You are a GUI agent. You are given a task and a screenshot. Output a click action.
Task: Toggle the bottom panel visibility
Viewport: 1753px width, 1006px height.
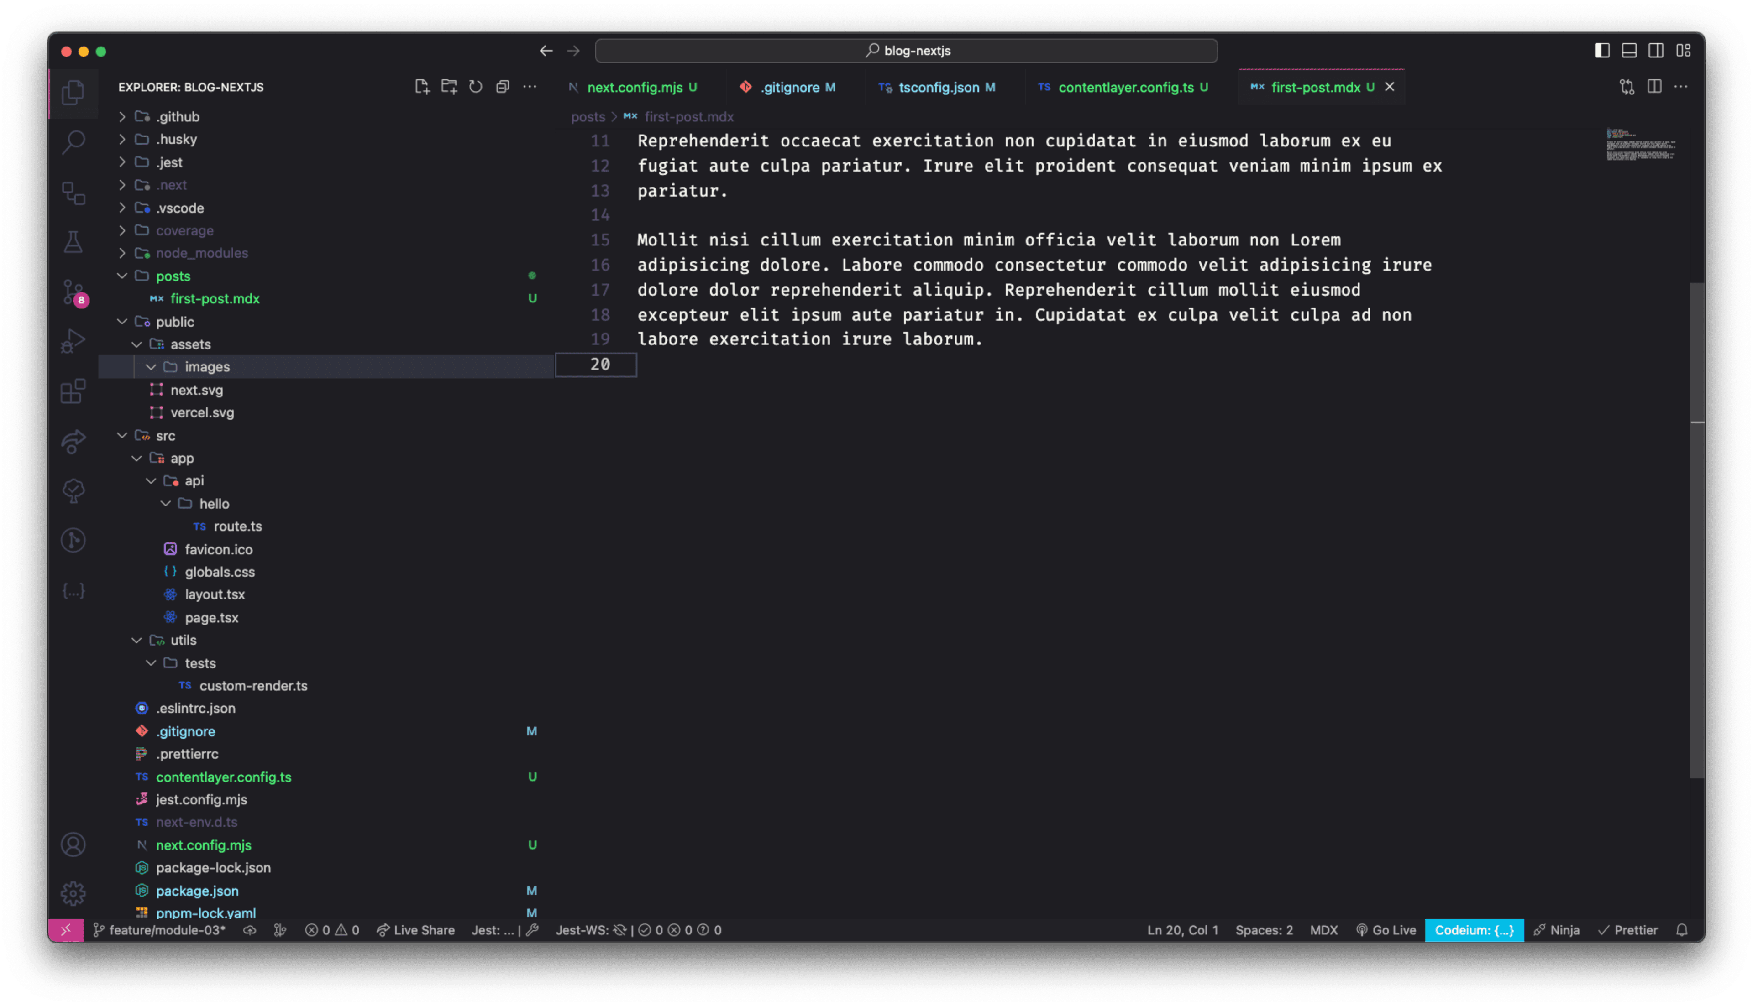click(1628, 51)
